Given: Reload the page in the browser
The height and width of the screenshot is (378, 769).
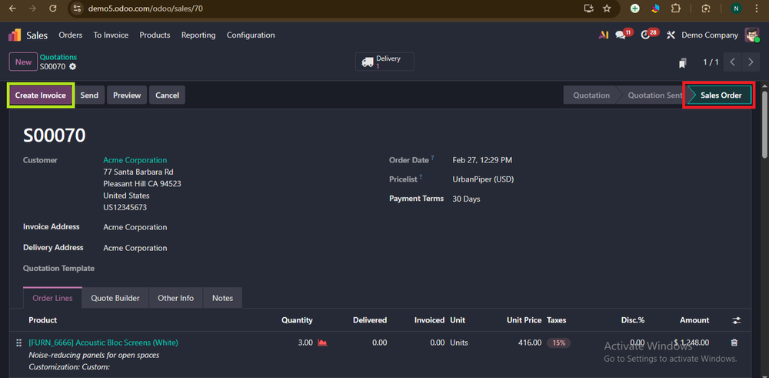Looking at the screenshot, I should pos(53,8).
